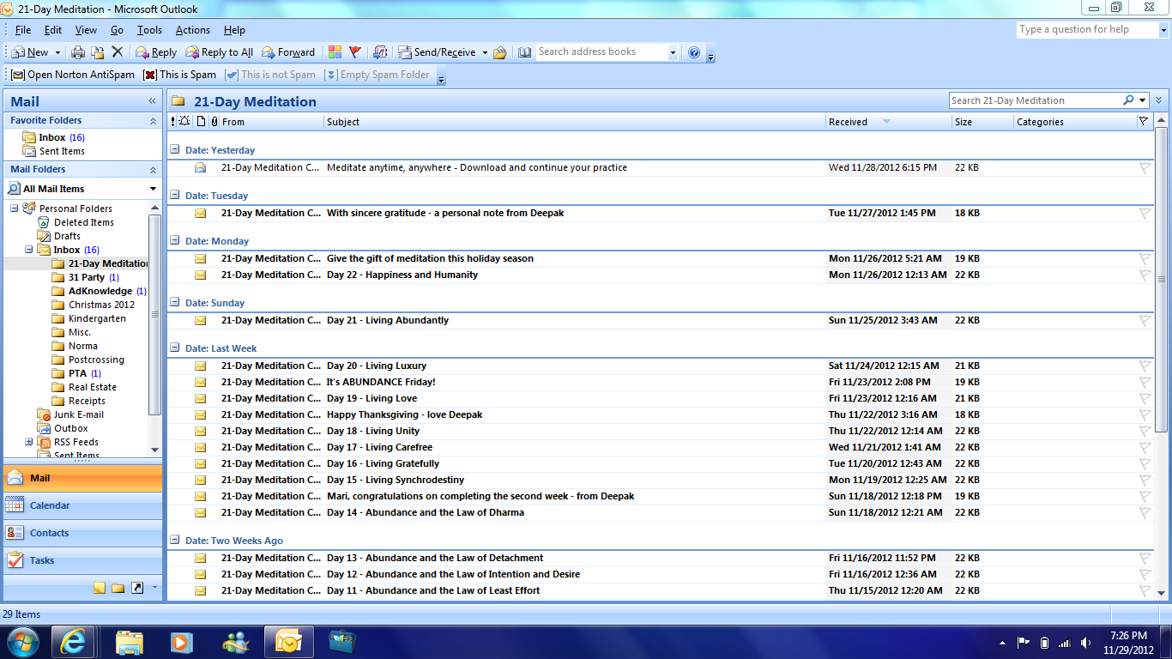Collapse the 'Date: Two Weeks Ago' group

(x=175, y=541)
